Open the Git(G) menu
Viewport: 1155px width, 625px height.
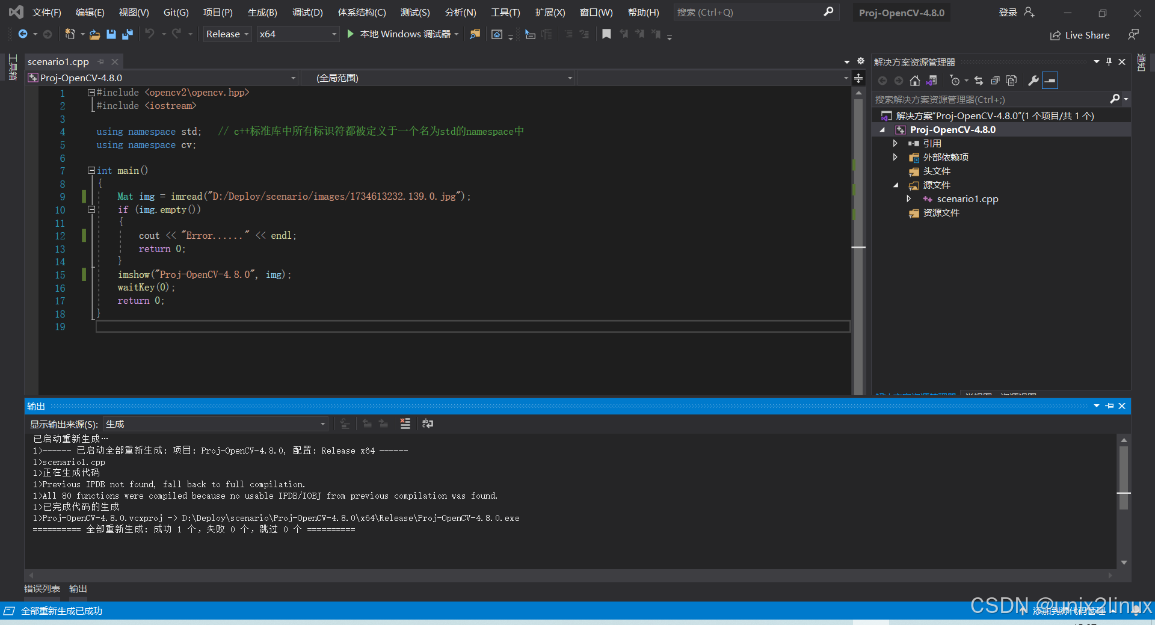pyautogui.click(x=176, y=13)
